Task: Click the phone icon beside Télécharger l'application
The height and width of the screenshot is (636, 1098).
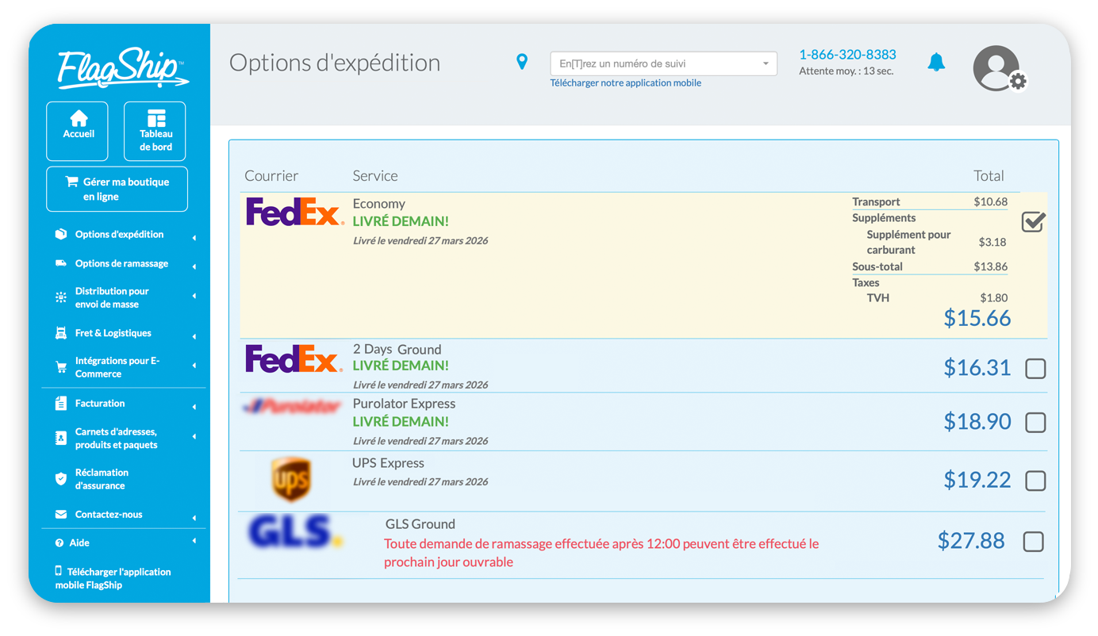Action: [x=59, y=571]
